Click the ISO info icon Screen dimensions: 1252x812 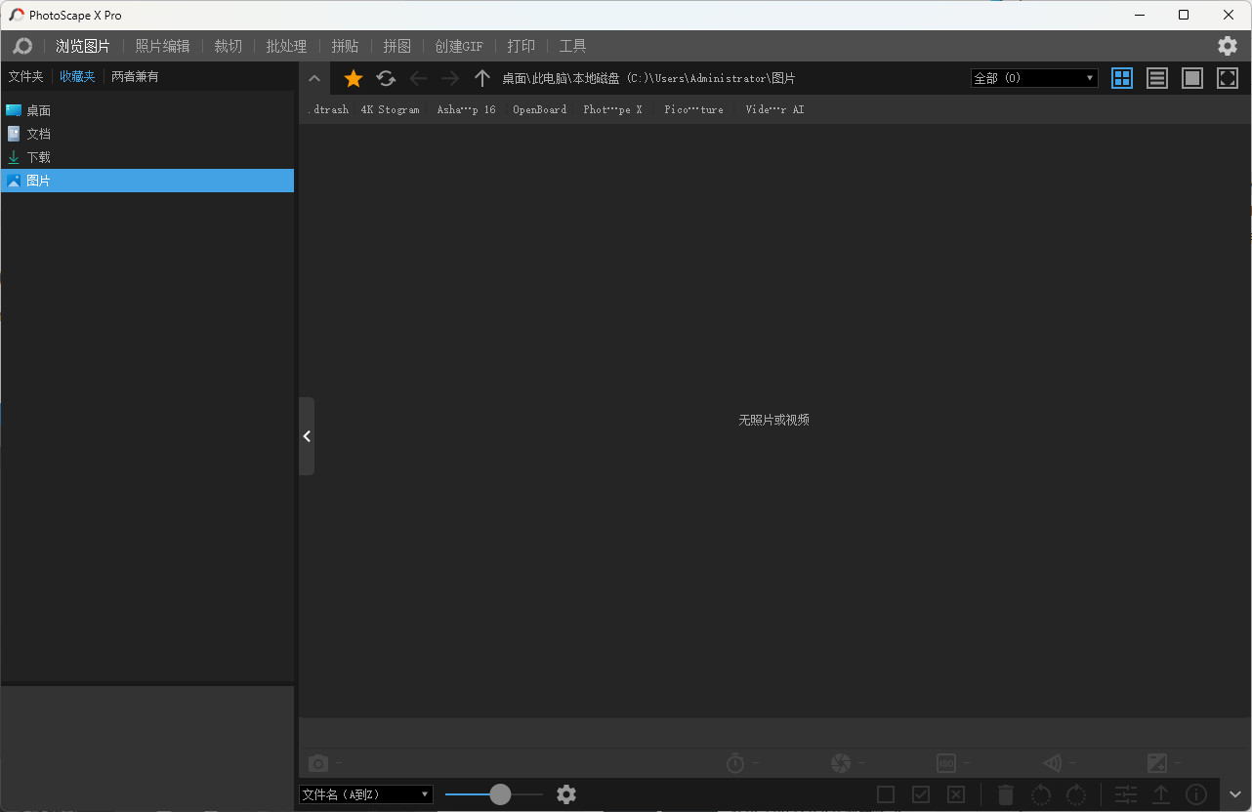(x=946, y=763)
